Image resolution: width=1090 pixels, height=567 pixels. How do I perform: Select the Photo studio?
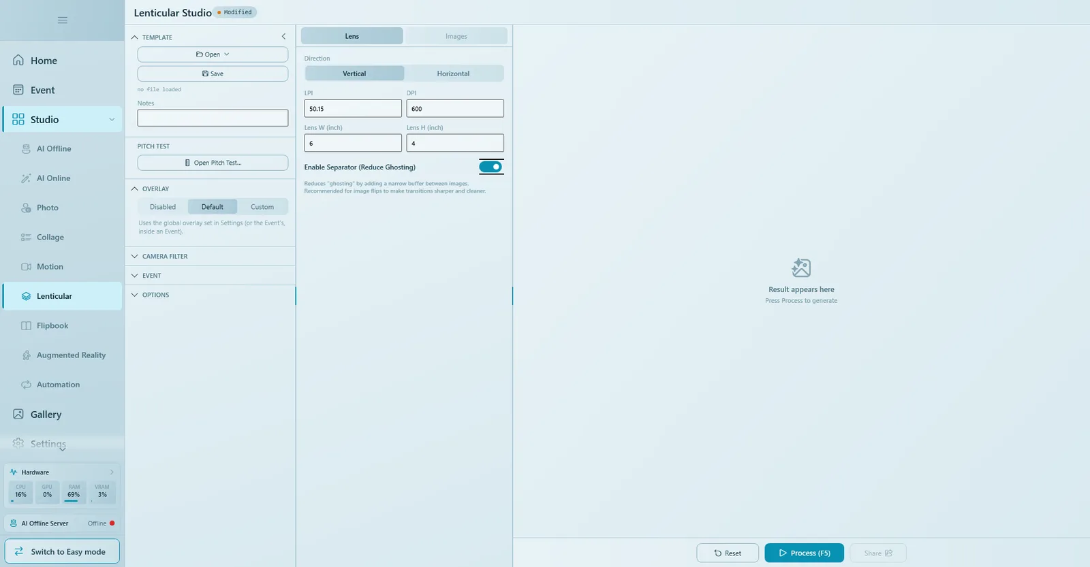tap(62, 208)
